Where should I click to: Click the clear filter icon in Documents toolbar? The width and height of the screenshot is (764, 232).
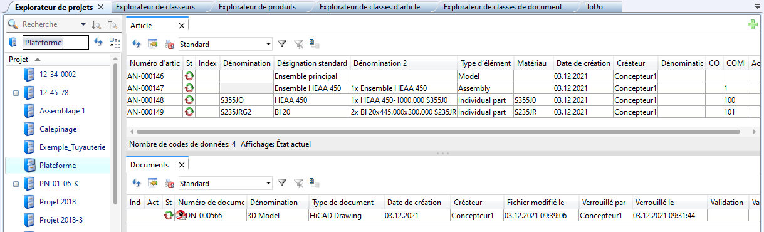click(298, 183)
